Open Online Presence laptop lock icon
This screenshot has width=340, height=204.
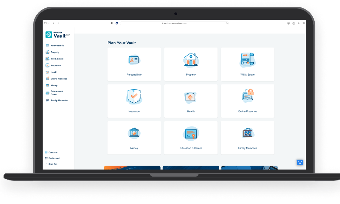248,95
